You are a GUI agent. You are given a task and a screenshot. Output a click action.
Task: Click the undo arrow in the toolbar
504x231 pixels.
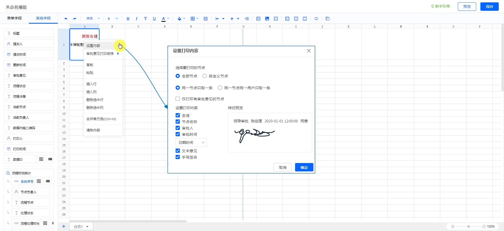tap(66, 19)
